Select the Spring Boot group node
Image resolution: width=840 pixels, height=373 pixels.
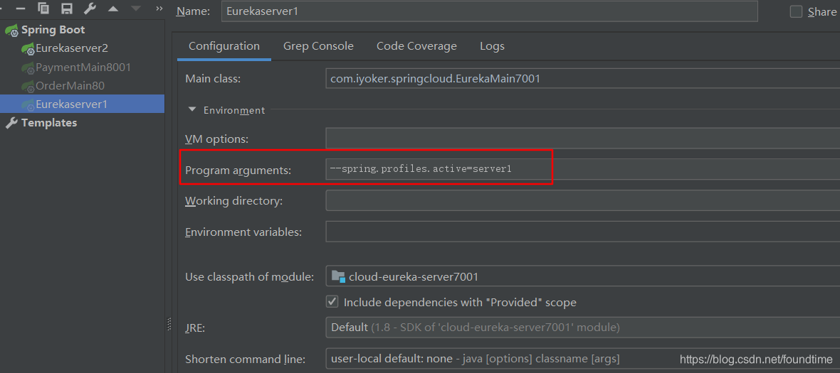click(53, 30)
